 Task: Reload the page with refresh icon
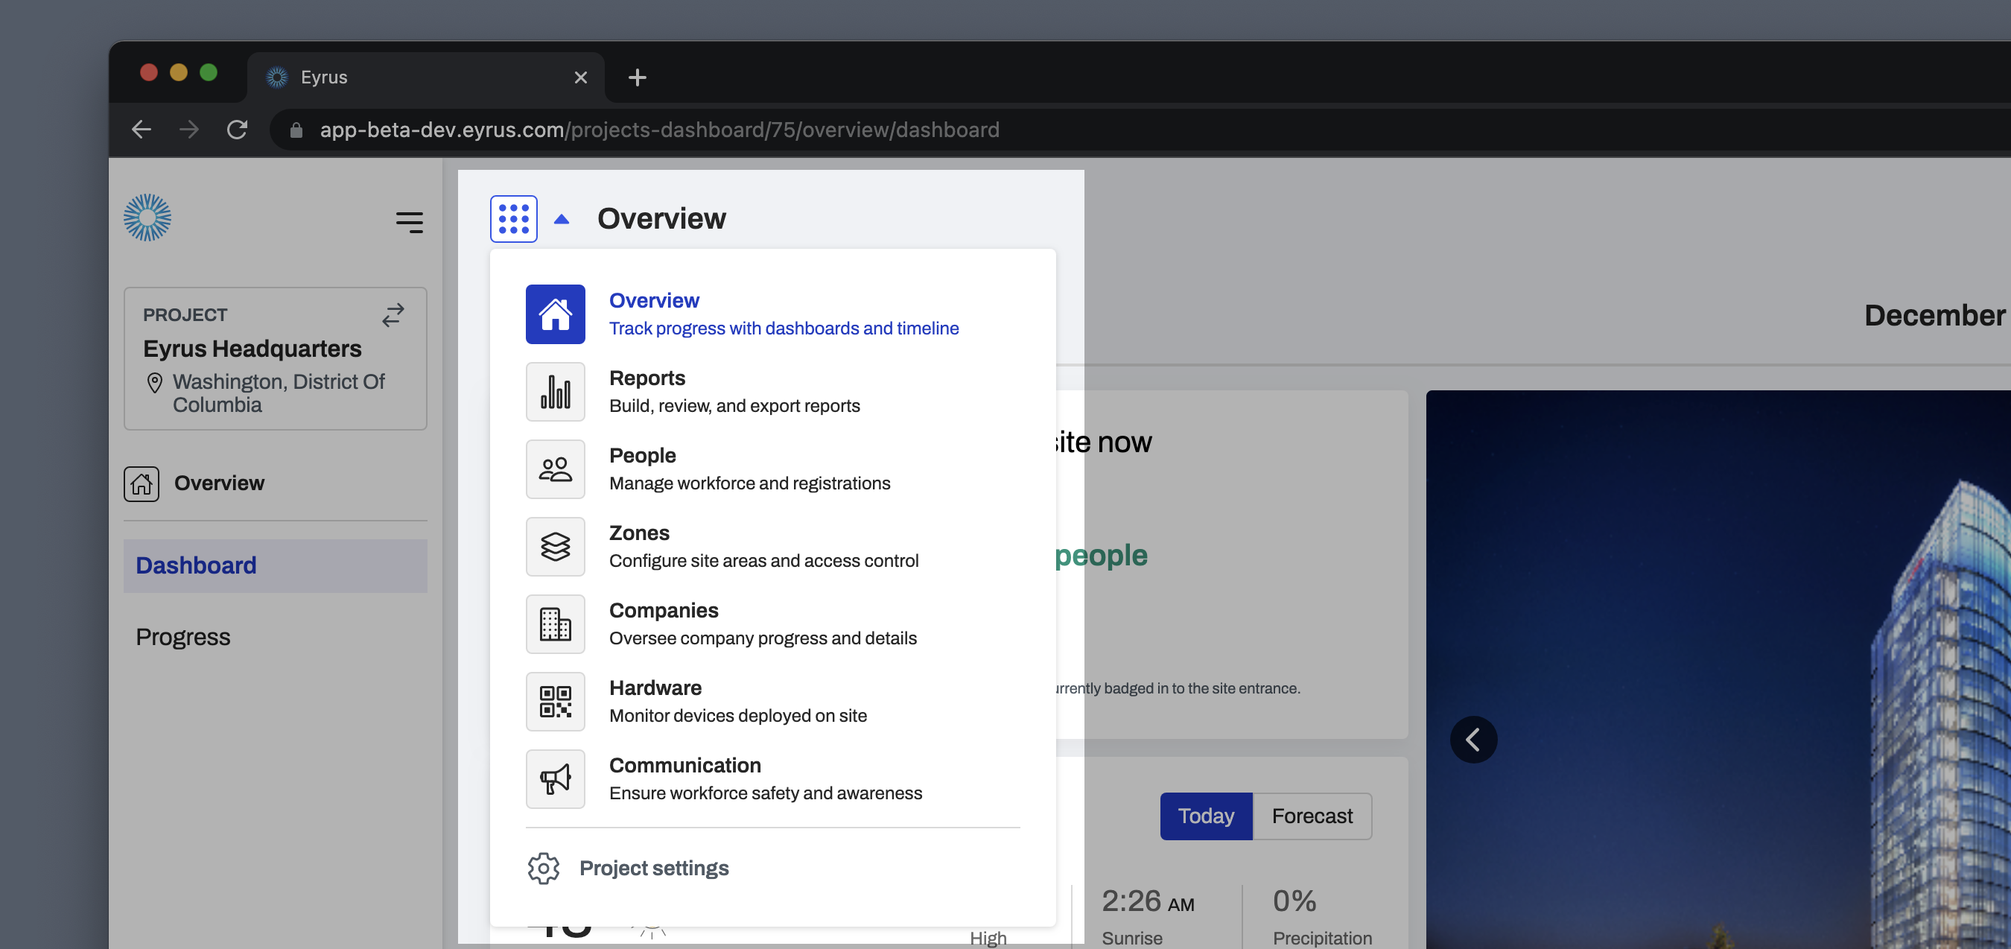coord(238,130)
